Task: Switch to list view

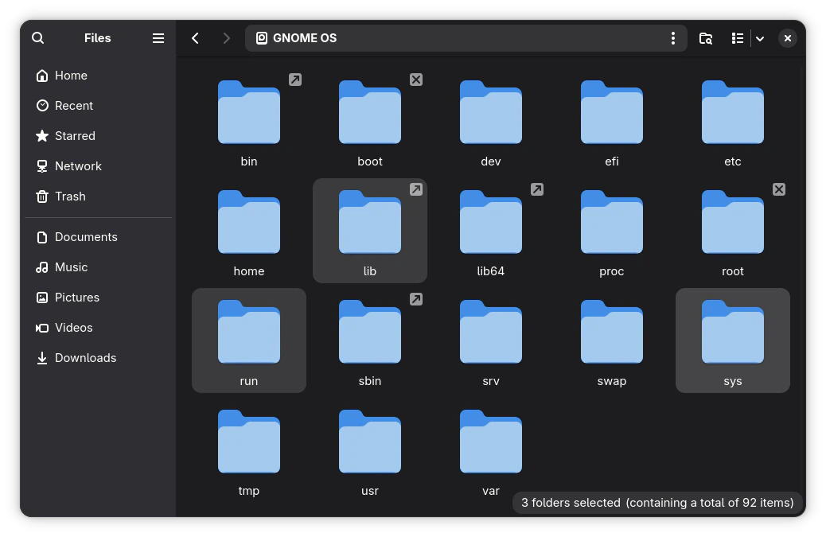Action: (x=738, y=38)
